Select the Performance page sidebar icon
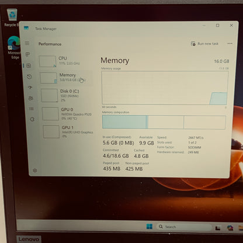The height and width of the screenshot is (243, 243). (29, 65)
